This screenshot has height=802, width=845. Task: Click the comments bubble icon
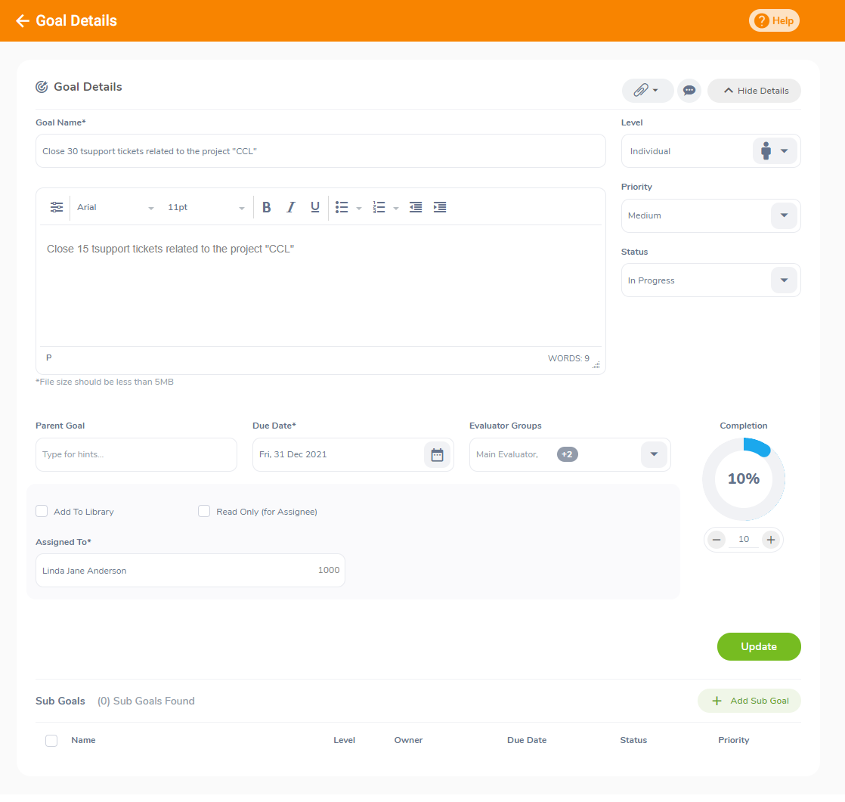point(689,90)
